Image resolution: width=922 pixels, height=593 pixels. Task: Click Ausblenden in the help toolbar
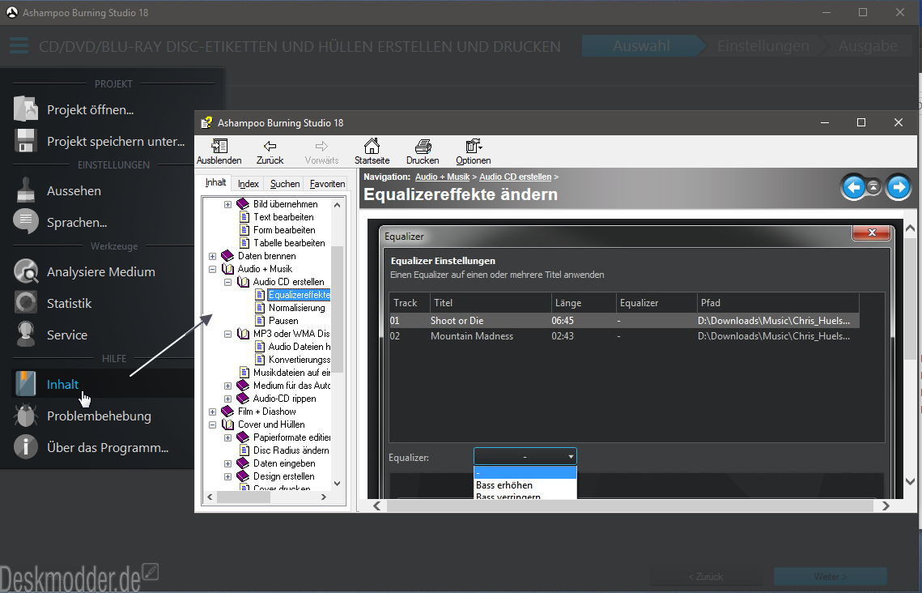coord(219,151)
